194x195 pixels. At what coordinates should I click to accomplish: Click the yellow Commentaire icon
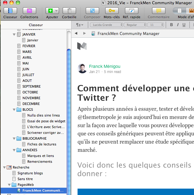point(158,11)
